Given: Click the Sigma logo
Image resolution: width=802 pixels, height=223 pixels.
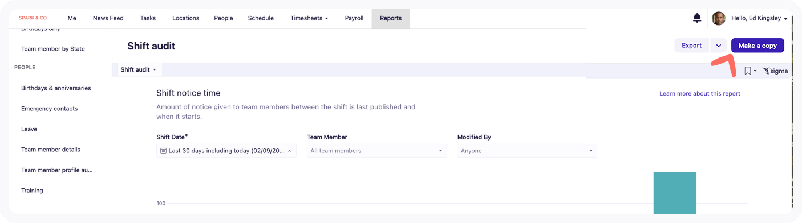Looking at the screenshot, I should [x=775, y=71].
